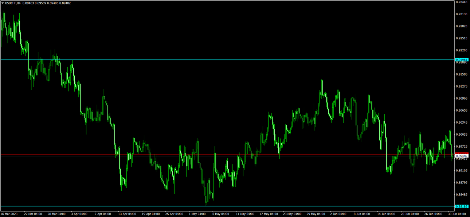The height and width of the screenshot is (217, 470).
Task: Click the 25 Apr 04:00 time label
Action: coord(174,214)
